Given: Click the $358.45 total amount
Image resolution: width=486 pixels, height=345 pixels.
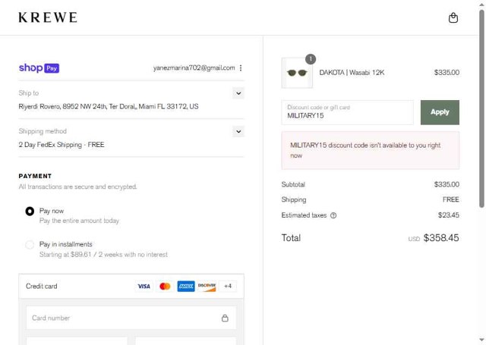Looking at the screenshot, I should pyautogui.click(x=441, y=238).
